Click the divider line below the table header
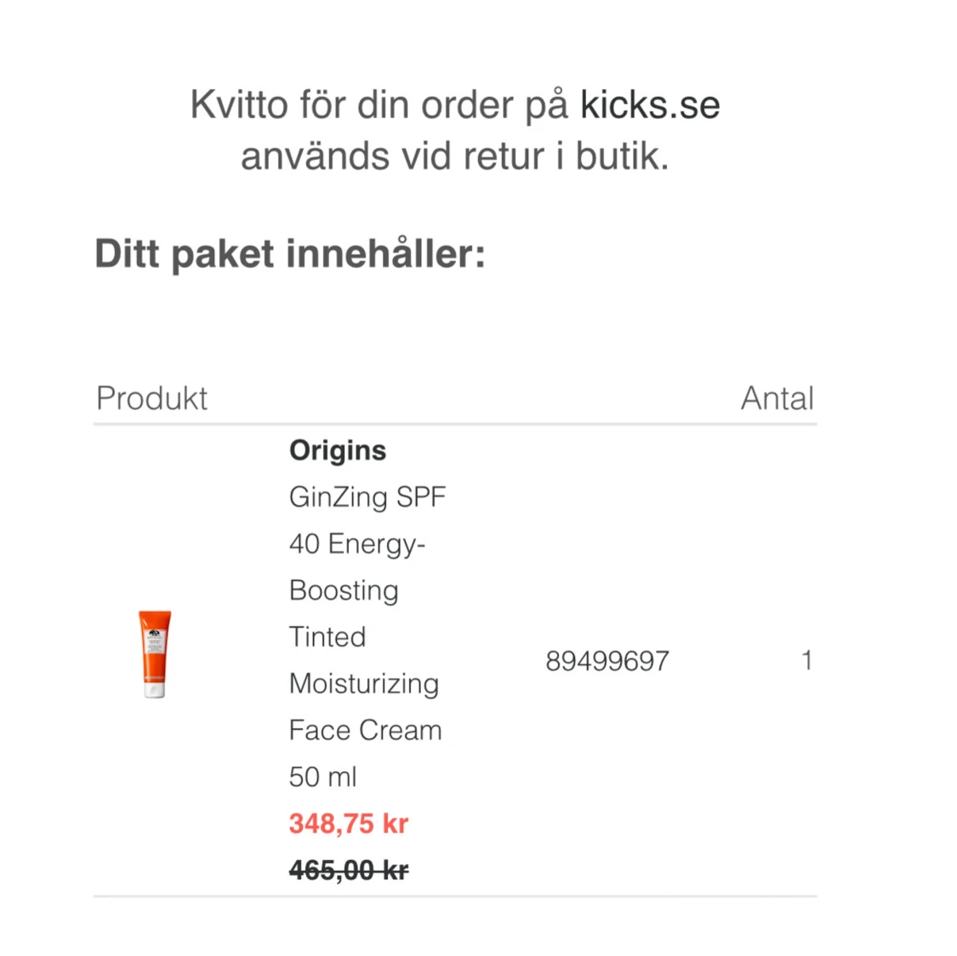The height and width of the screenshot is (956, 957). coord(455,424)
